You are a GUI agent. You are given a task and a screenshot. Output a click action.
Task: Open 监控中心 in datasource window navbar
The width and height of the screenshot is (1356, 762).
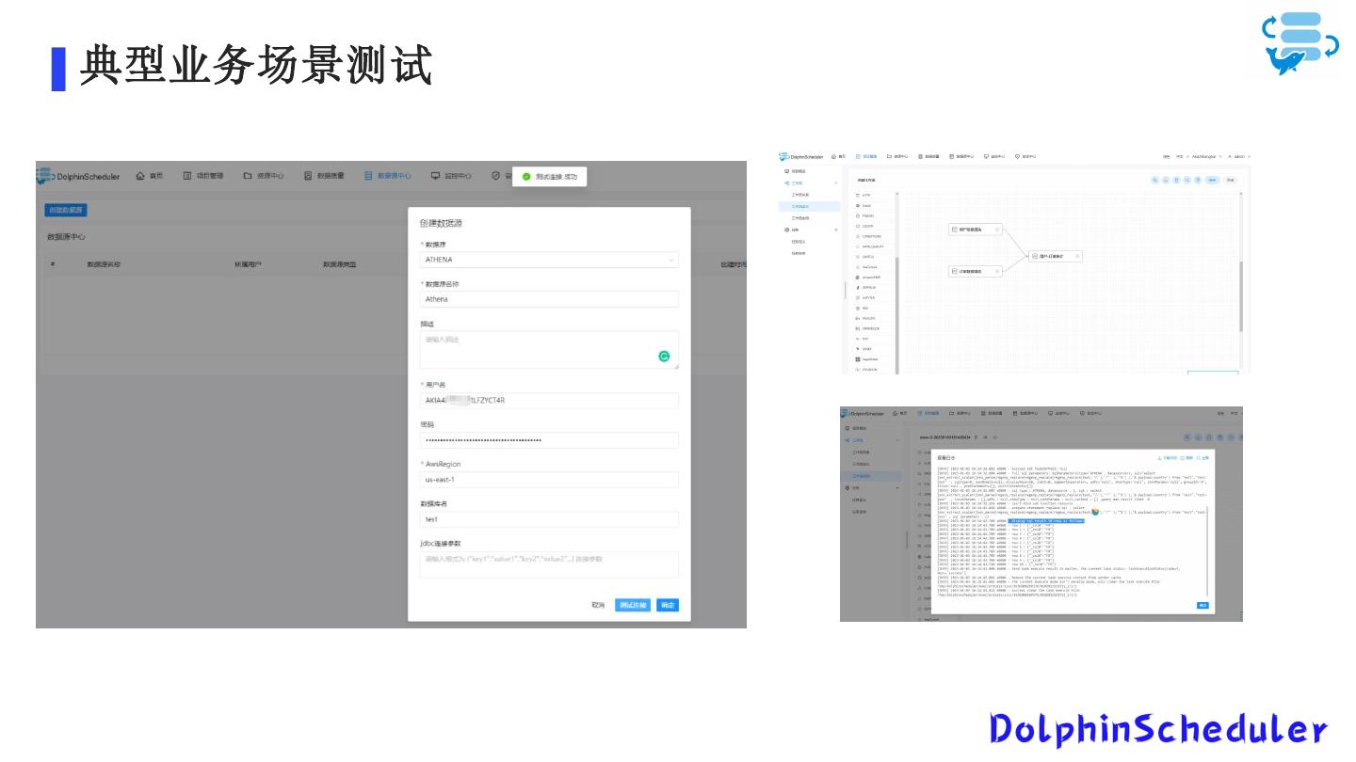click(x=451, y=176)
